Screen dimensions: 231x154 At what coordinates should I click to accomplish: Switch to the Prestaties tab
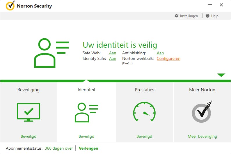144,90
